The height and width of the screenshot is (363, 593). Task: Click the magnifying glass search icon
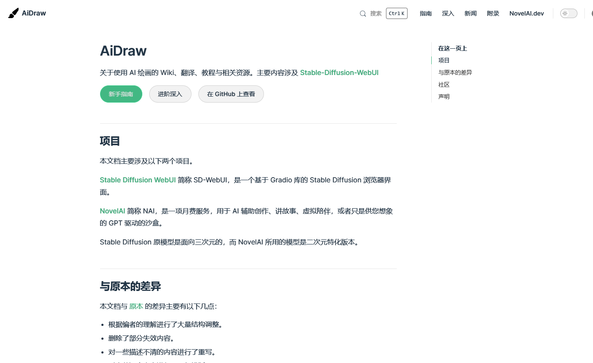pyautogui.click(x=363, y=13)
